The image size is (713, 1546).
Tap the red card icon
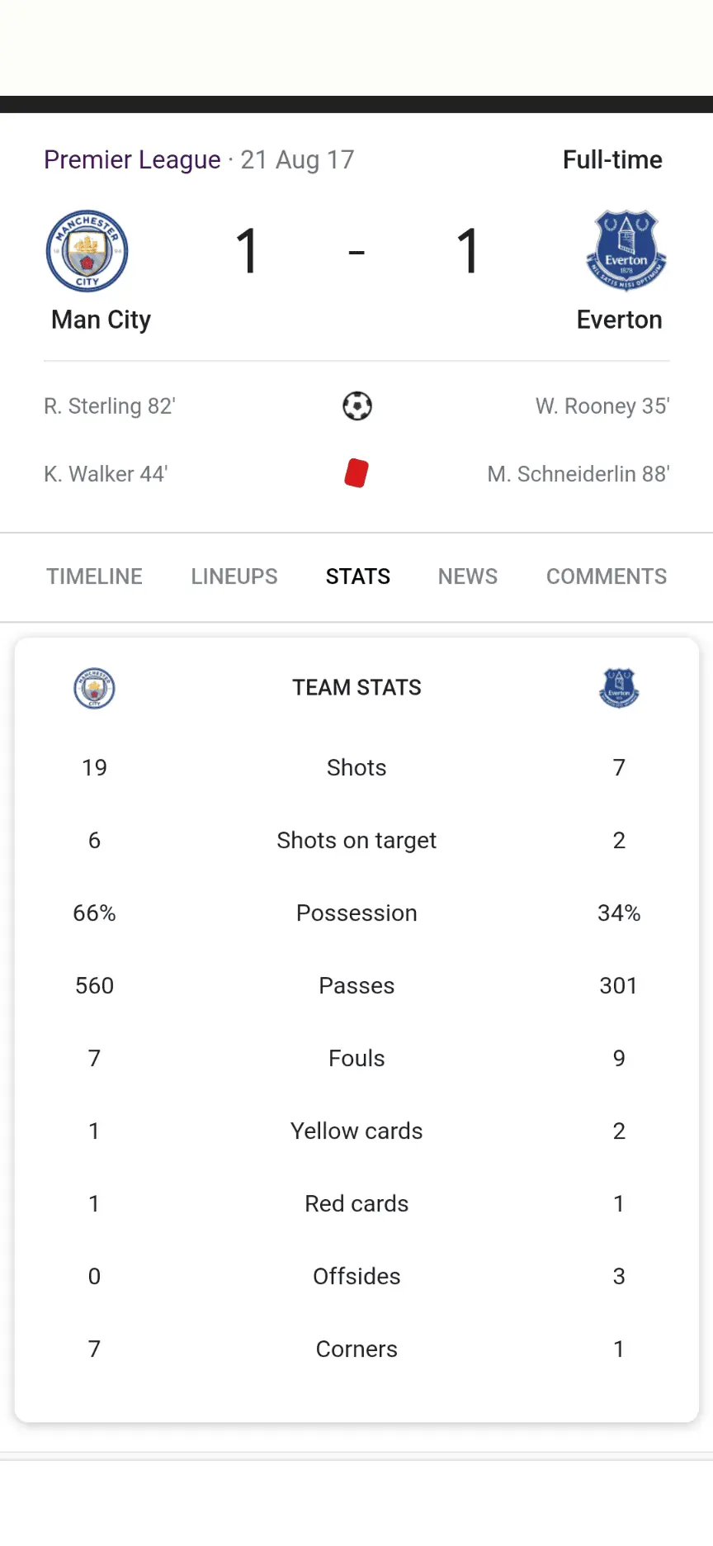pyautogui.click(x=356, y=473)
